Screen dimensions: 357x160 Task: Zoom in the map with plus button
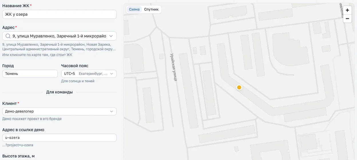(x=347, y=10)
